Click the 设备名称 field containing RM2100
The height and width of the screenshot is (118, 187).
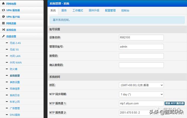(141, 37)
